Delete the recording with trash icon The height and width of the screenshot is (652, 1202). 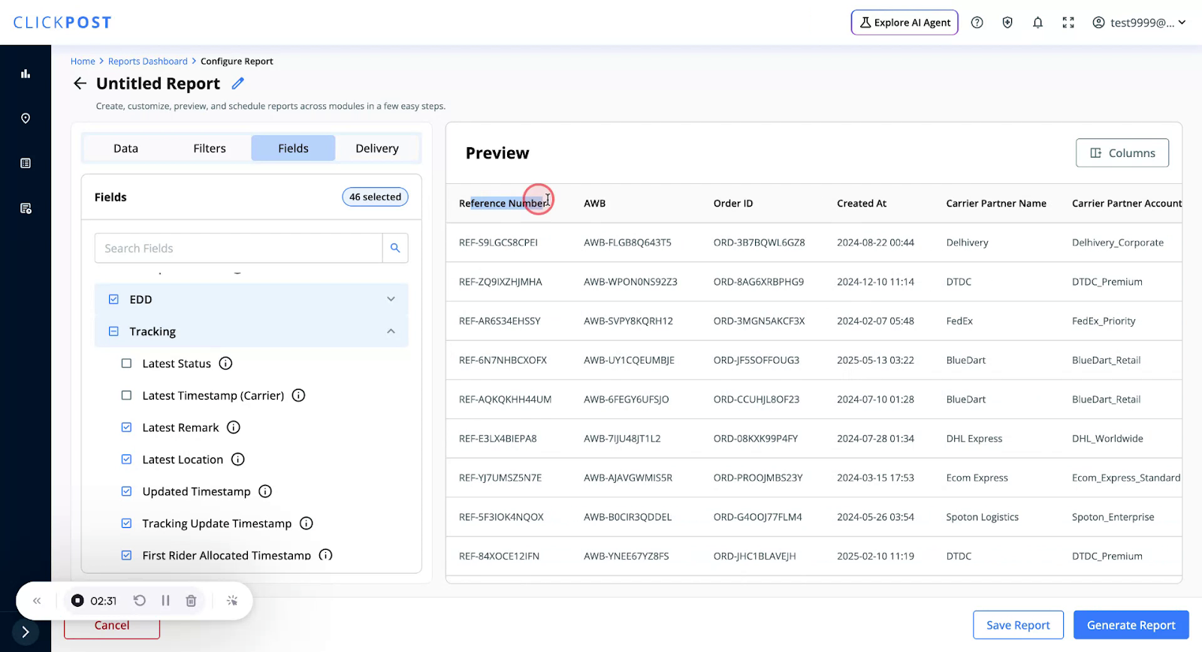191,601
